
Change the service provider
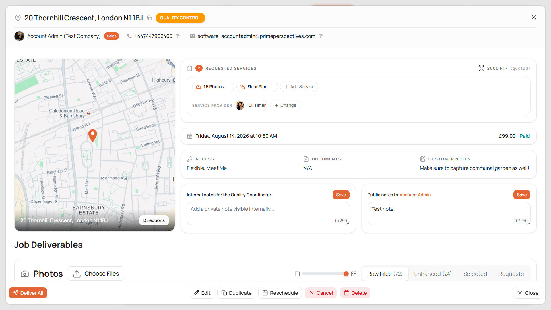(285, 105)
